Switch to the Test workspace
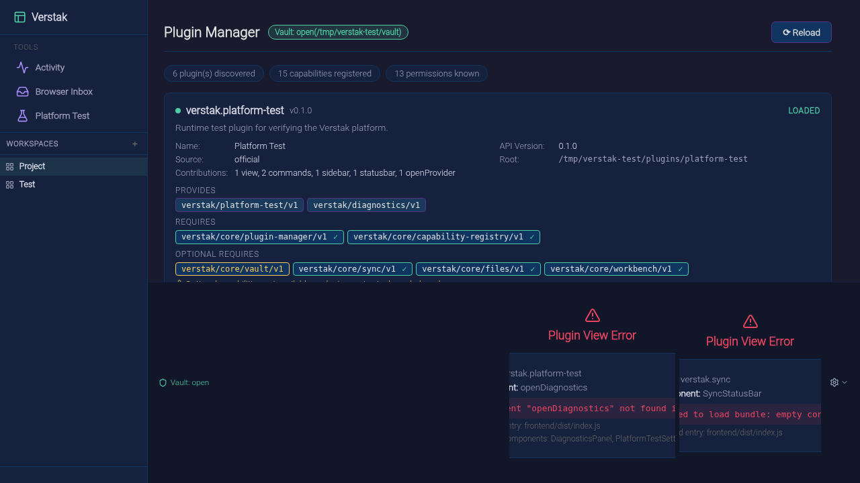This screenshot has height=483, width=860. coord(74,184)
